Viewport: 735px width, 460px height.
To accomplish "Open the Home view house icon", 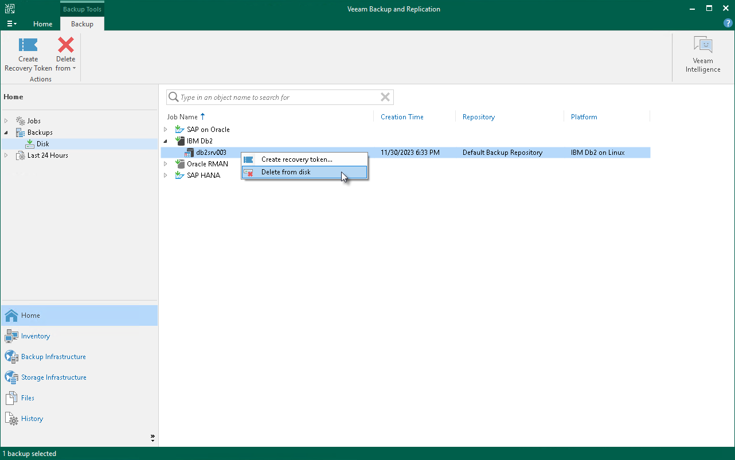I will pyautogui.click(x=11, y=315).
